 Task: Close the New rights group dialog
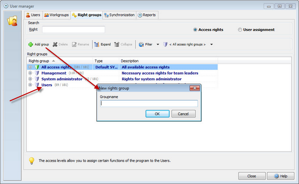click(x=195, y=88)
